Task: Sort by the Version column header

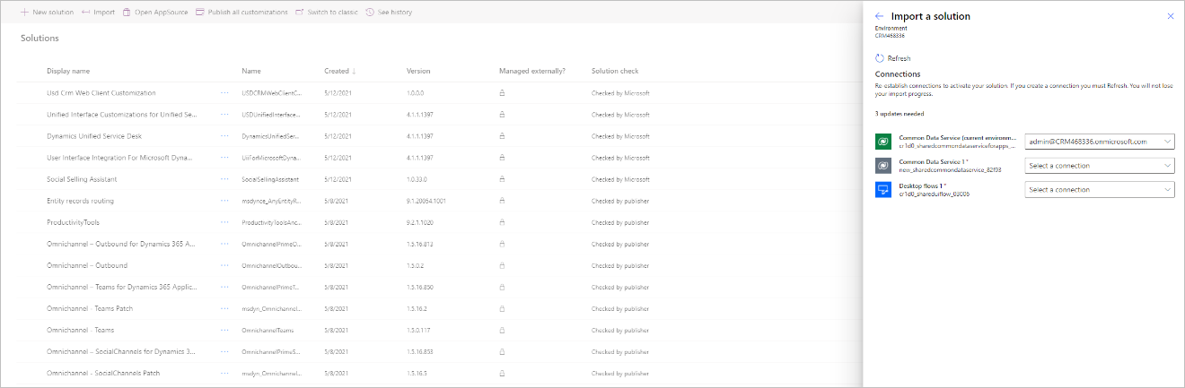Action: [417, 71]
